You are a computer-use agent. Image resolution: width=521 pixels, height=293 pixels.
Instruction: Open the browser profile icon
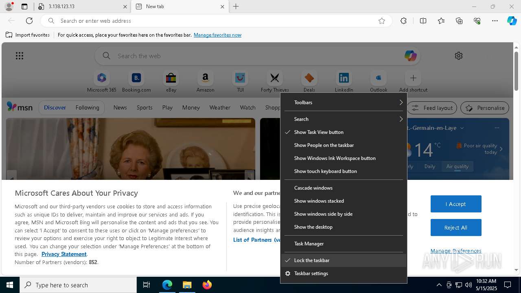(x=9, y=7)
